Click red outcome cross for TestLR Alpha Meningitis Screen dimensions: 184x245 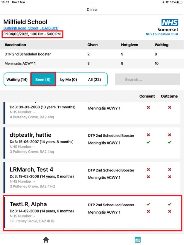tap(169, 212)
